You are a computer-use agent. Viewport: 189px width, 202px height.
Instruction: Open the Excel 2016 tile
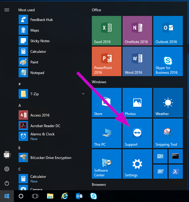pyautogui.click(x=107, y=31)
